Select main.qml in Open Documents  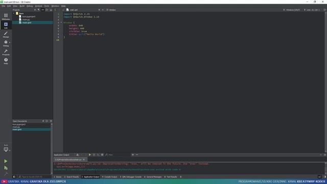31,129
